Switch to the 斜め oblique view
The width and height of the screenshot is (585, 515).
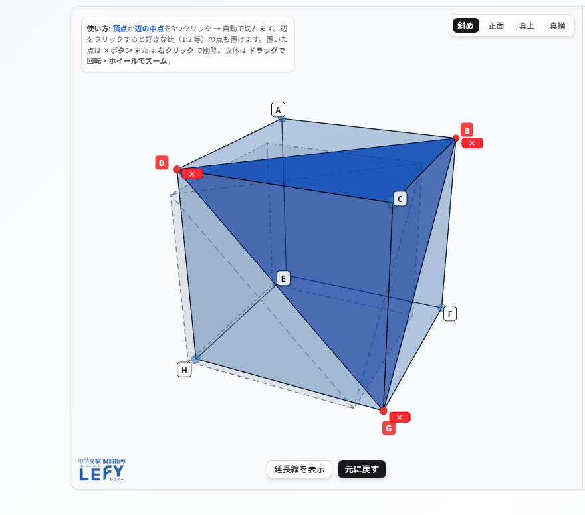pos(465,25)
